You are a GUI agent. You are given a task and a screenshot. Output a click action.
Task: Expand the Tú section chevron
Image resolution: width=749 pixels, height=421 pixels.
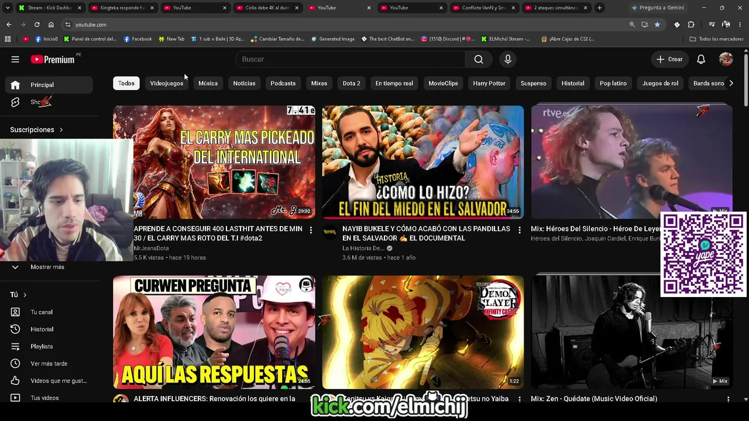(x=25, y=295)
